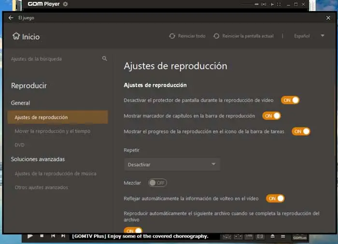338x244 pixels.
Task: Click the GOMLab logo button in player bar
Action: [300, 237]
